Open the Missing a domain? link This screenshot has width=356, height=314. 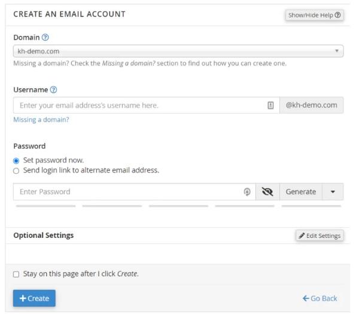(x=41, y=120)
